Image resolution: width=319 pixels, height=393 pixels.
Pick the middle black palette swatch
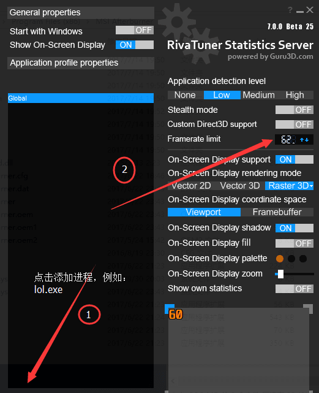(291, 258)
